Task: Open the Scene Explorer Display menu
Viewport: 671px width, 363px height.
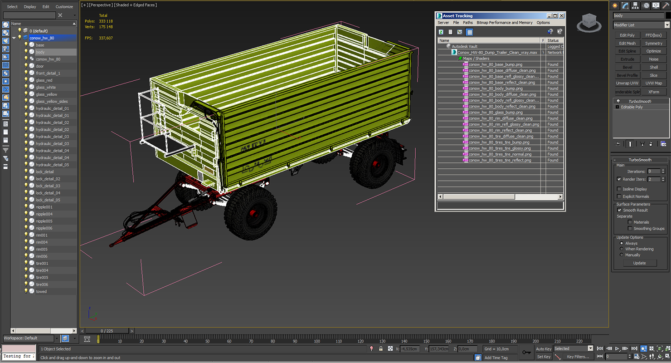Action: pos(30,7)
